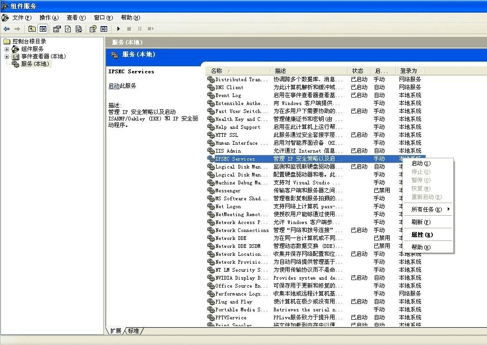
Task: Expand the 事件查看器 (本地) tree node
Action: click(7, 56)
